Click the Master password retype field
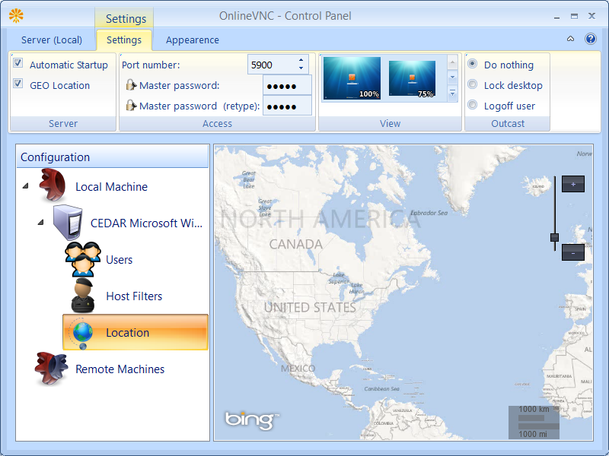Viewport: 609px width, 456px height. tap(287, 106)
